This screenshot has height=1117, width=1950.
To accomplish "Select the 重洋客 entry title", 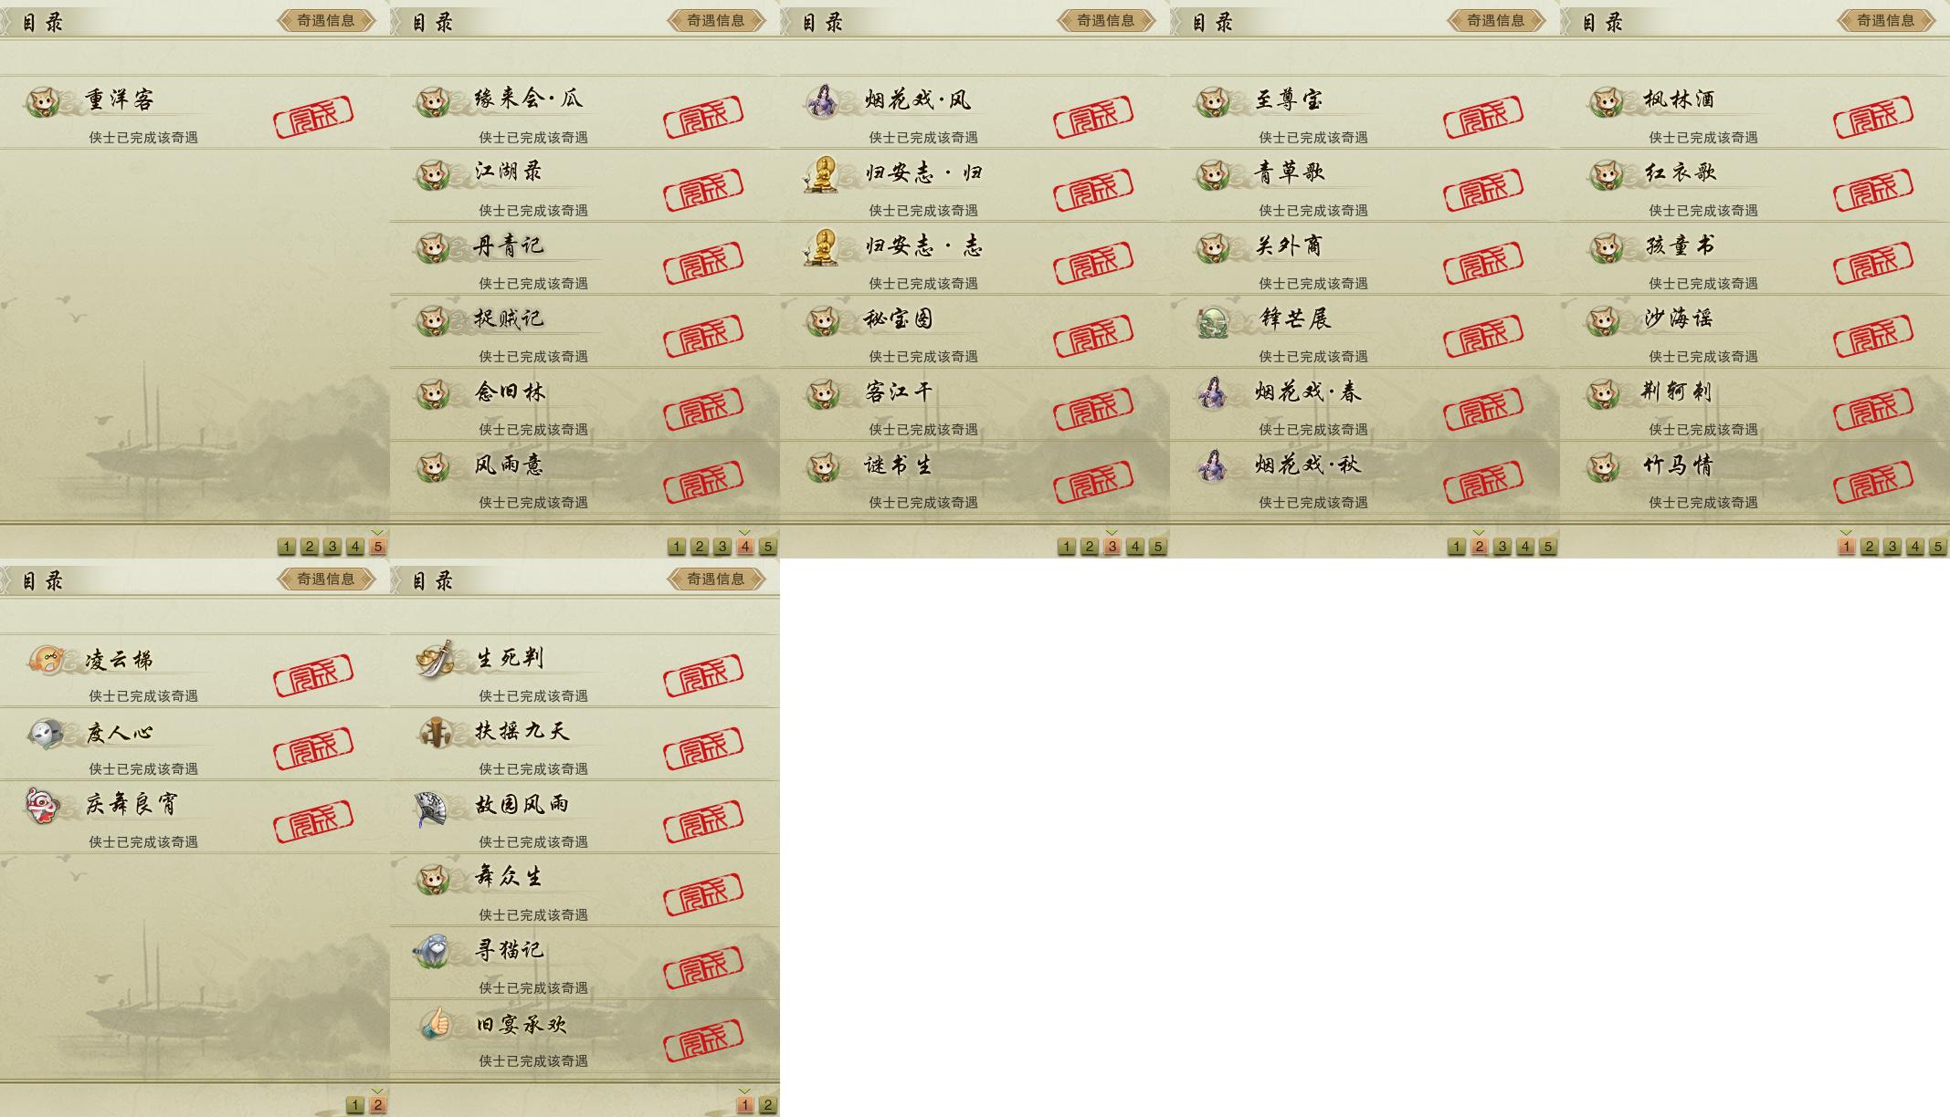I will [120, 99].
